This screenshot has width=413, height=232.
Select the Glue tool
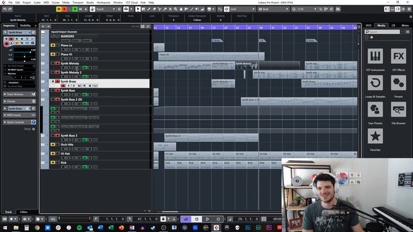pyautogui.click(x=165, y=9)
